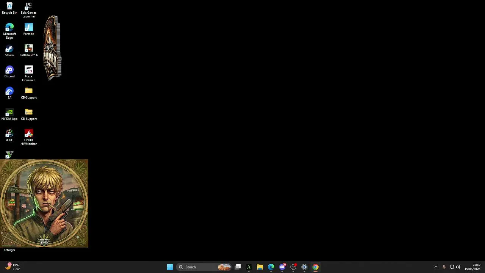This screenshot has height=273, width=485.
Task: Switch to Google Chrome on the taskbar
Action: click(315, 267)
